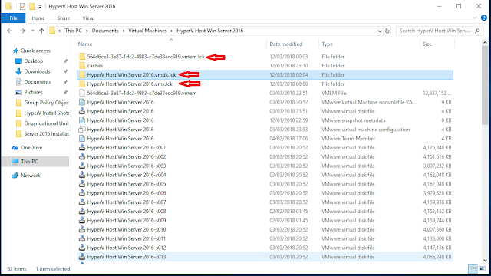Screen dimensions: 491x276
Task: Select the caches folder icon
Action: (x=82, y=66)
